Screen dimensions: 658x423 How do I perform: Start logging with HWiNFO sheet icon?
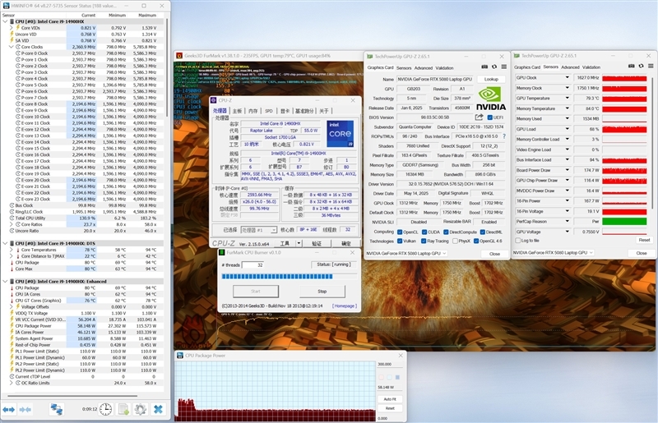[123, 409]
